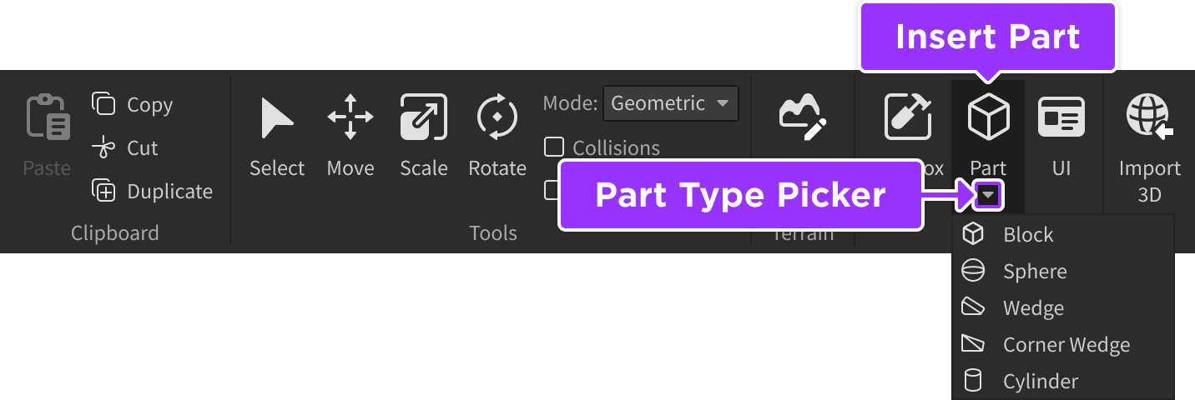1195x400 pixels.
Task: Activate the Scale tool icon
Action: (x=423, y=117)
